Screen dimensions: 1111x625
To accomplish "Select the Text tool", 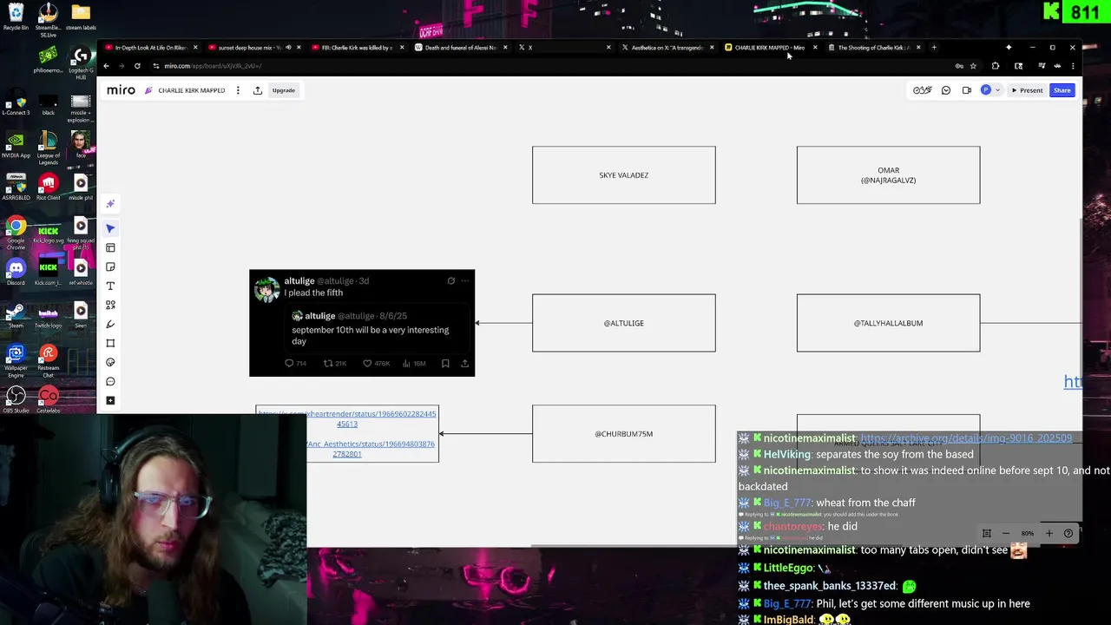I will tap(110, 286).
